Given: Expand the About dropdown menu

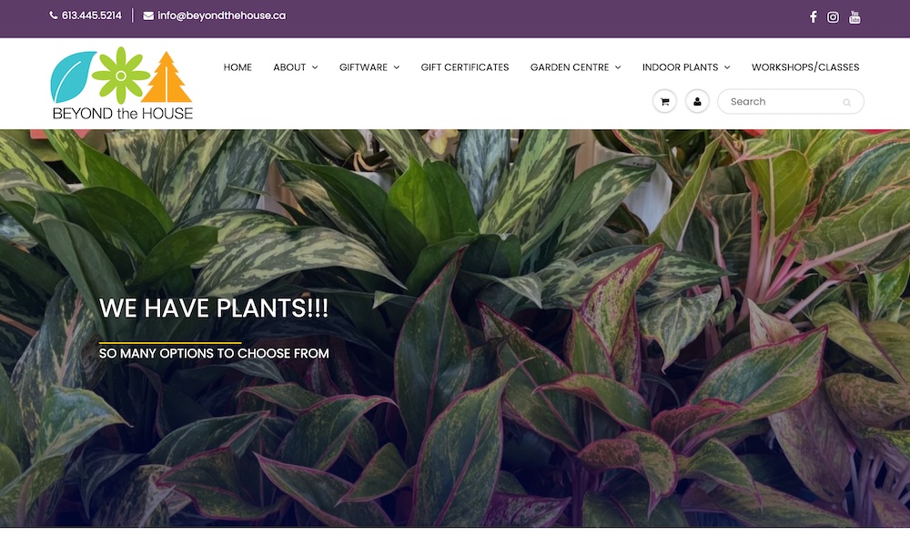Looking at the screenshot, I should [296, 67].
